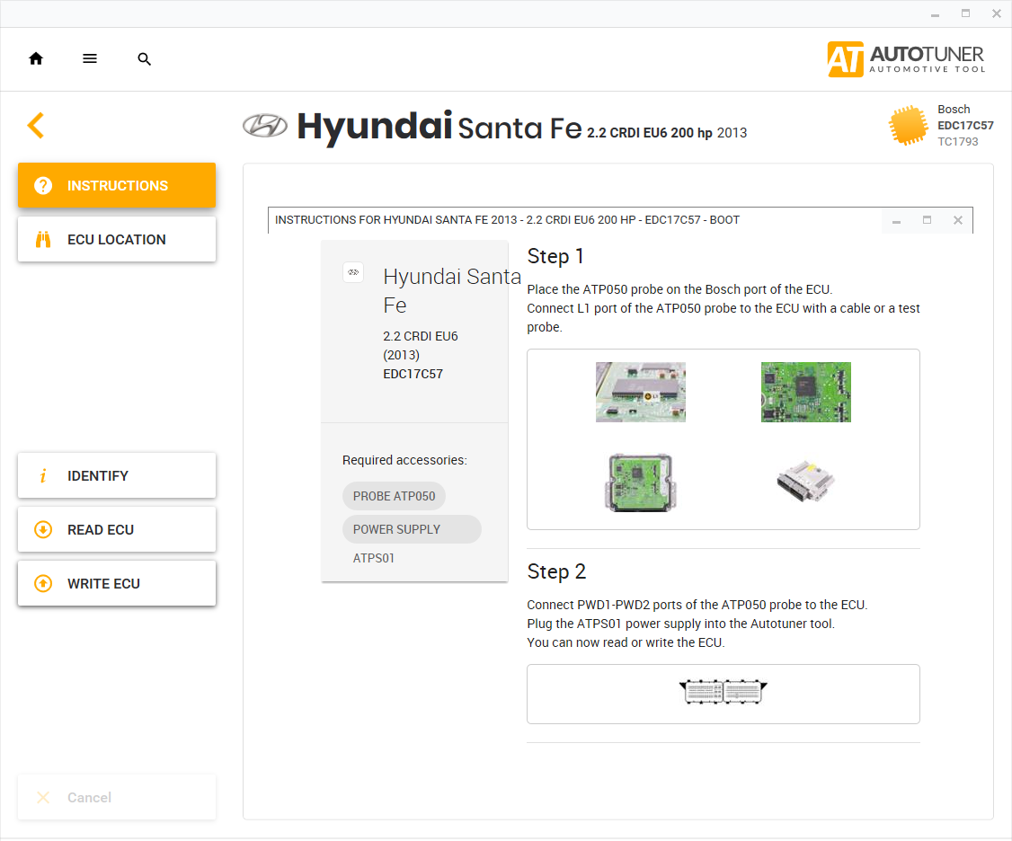
Task: Click the Hyundai logo emblem
Action: click(265, 127)
